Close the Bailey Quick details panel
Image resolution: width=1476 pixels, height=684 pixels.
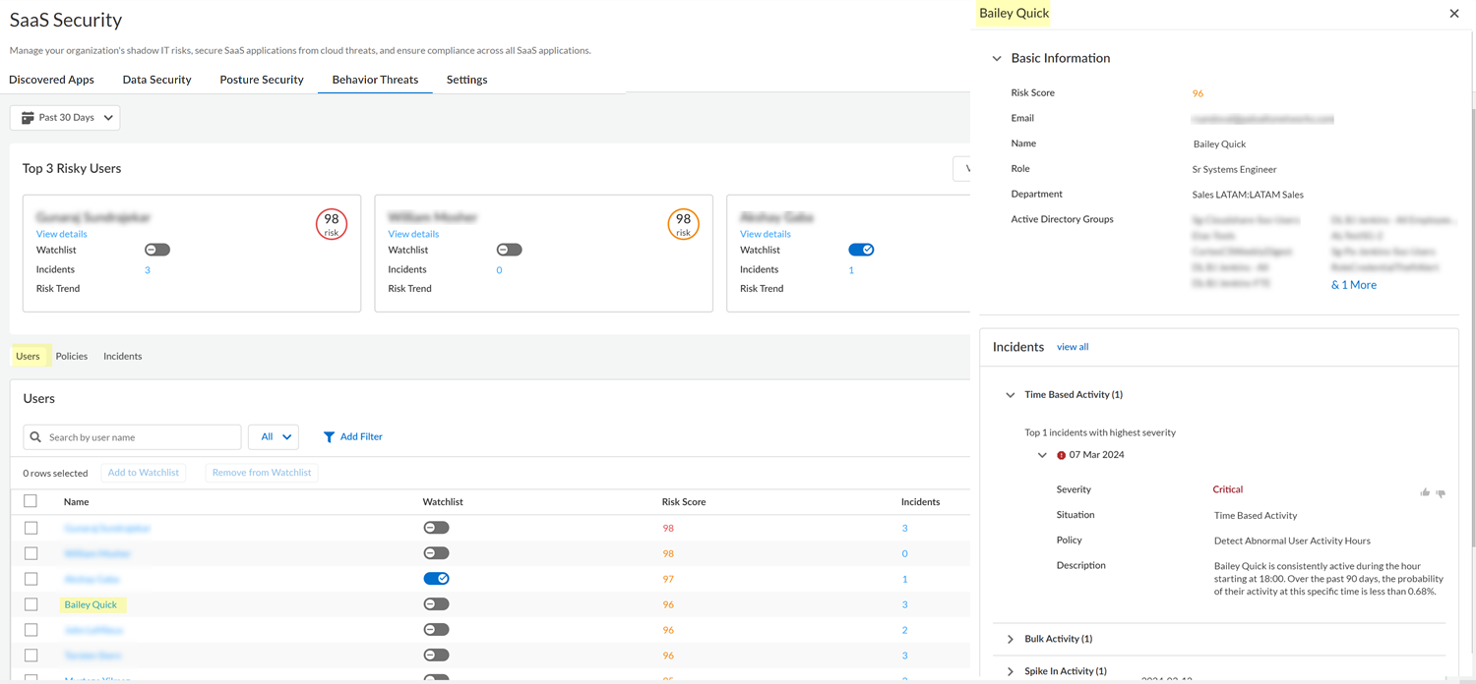tap(1454, 14)
